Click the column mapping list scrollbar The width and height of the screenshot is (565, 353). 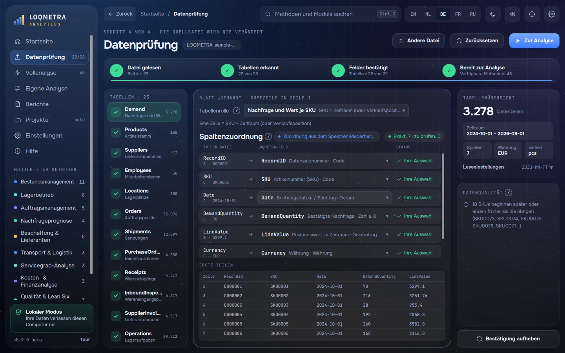[443, 196]
